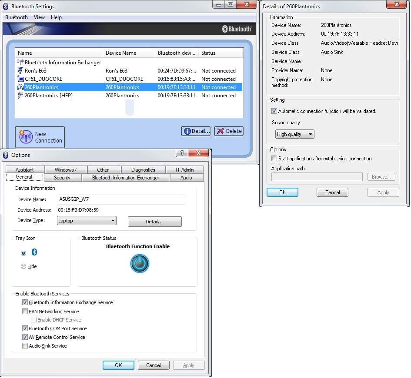Screen dimensions: 411x378
Task: Toggle Automatic connection function checkbox
Action: [x=274, y=111]
